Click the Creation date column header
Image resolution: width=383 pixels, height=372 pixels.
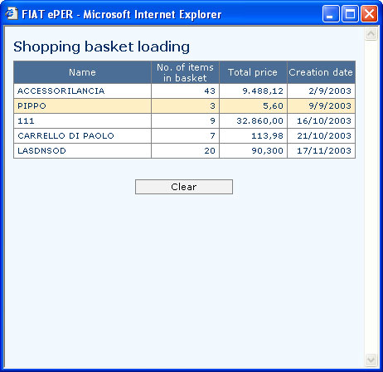tap(321, 72)
